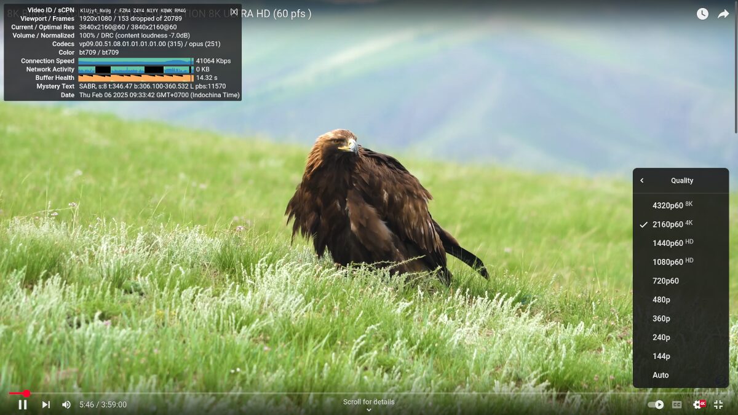Click the Share arrow icon
738x415 pixels.
723,14
